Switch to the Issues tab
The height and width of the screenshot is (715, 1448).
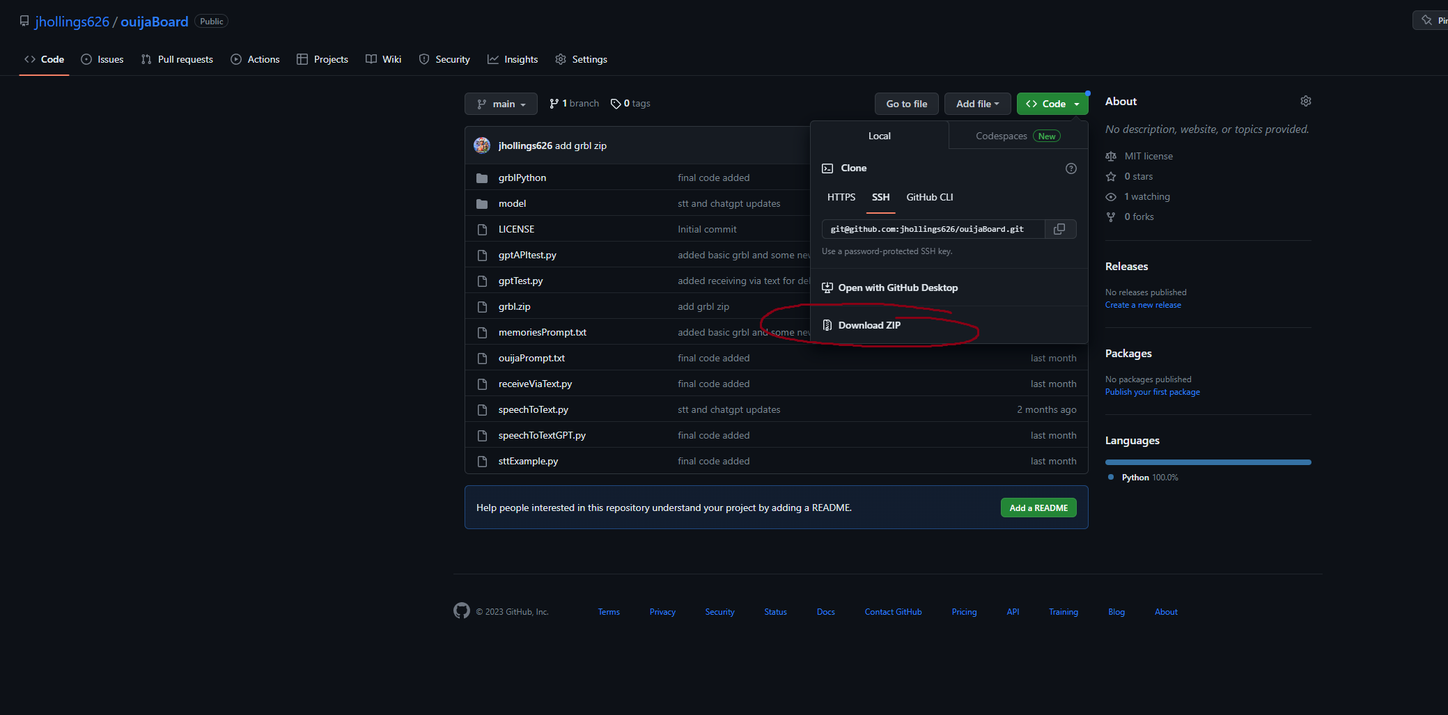click(x=102, y=59)
